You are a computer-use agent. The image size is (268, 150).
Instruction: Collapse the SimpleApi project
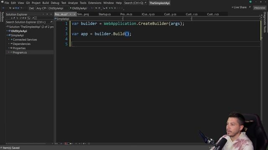pyautogui.click(x=7, y=35)
